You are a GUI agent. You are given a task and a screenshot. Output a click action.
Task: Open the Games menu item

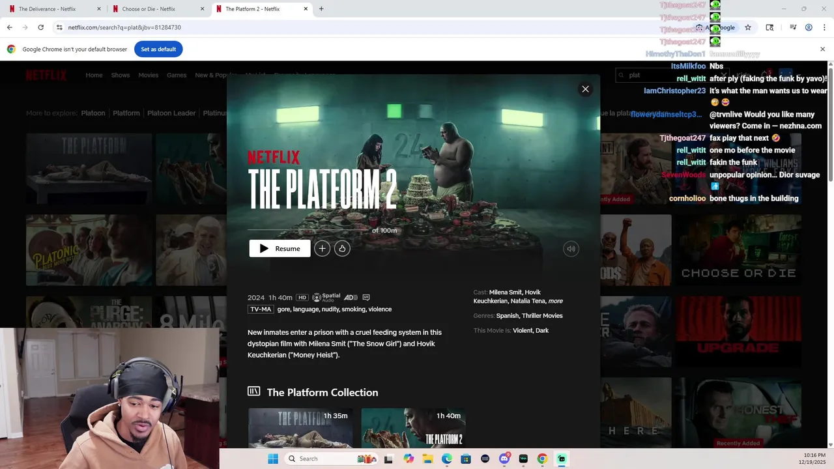click(x=177, y=75)
